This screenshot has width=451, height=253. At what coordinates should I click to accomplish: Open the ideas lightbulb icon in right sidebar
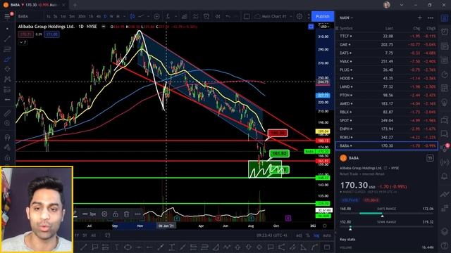(445, 102)
